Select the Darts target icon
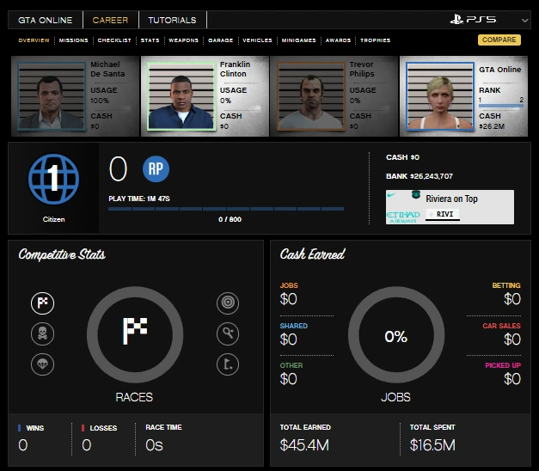539x471 pixels. click(x=228, y=303)
